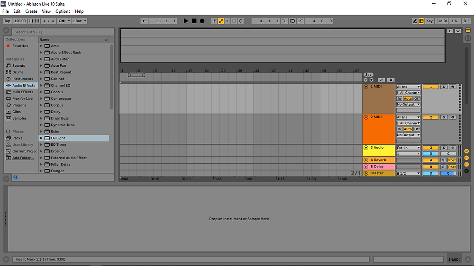
Task: Open the Create menu
Action: click(x=31, y=11)
